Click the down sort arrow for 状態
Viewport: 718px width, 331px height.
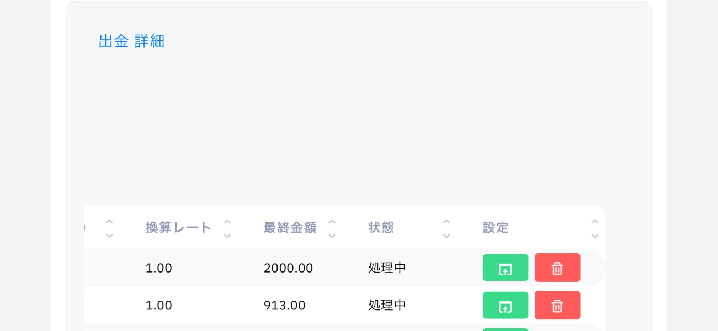(446, 236)
